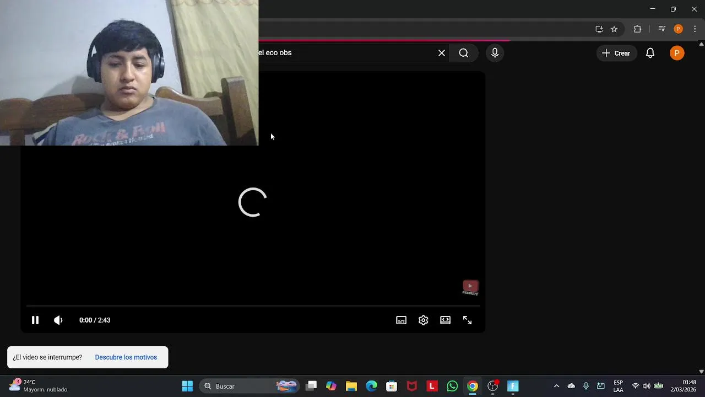Open Microsoft Edge from taskbar
The height and width of the screenshot is (397, 705).
[x=371, y=386]
